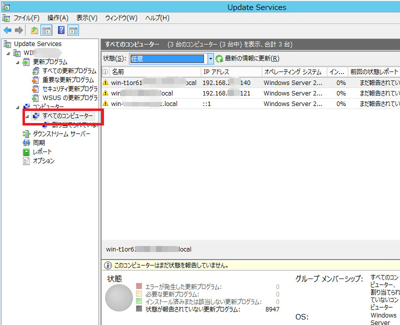Click the gray status pie chart
This screenshot has width=400, height=325.
pyautogui.click(x=119, y=297)
